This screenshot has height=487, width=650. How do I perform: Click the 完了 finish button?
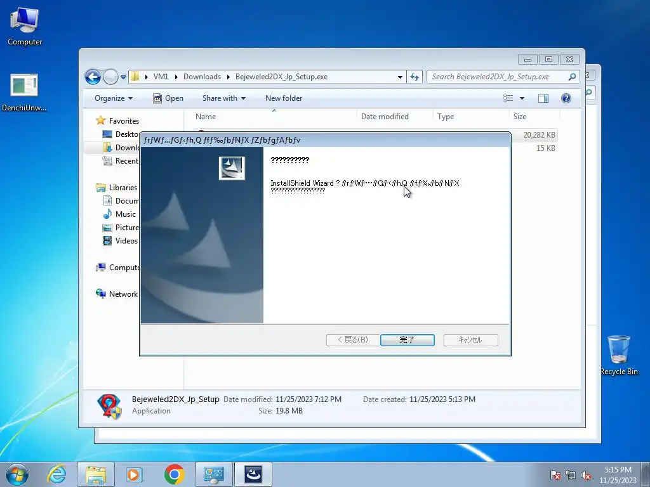tap(407, 340)
